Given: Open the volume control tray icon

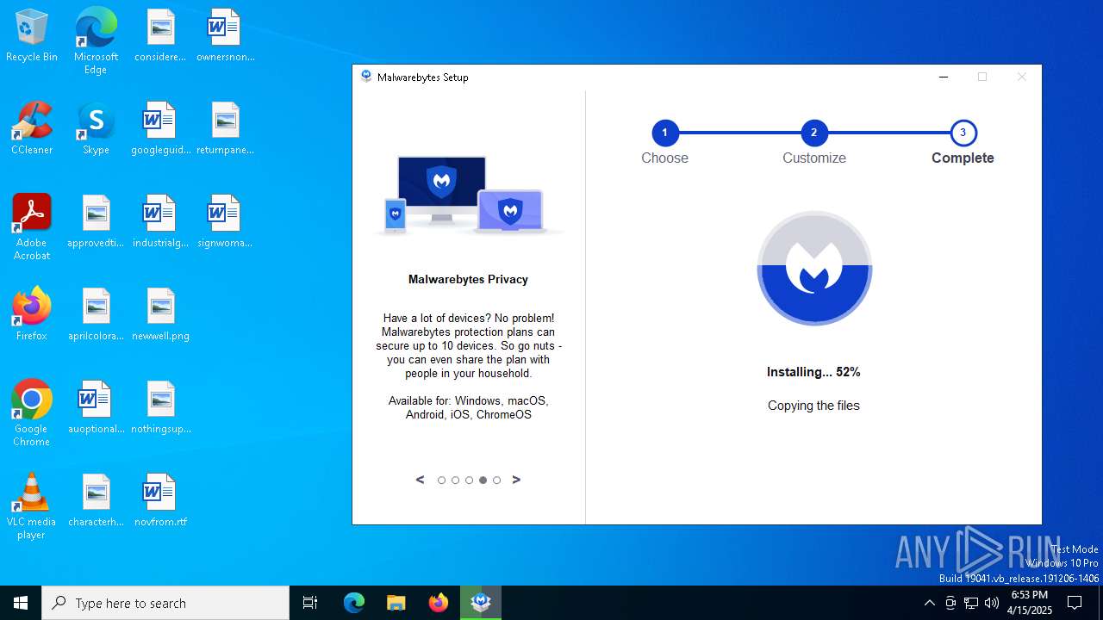Looking at the screenshot, I should tap(992, 603).
